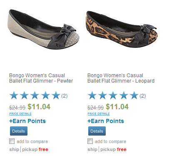This screenshot has height=156, width=169.
Task: Click the star rating on Leopard flat
Action: pos(113,96)
